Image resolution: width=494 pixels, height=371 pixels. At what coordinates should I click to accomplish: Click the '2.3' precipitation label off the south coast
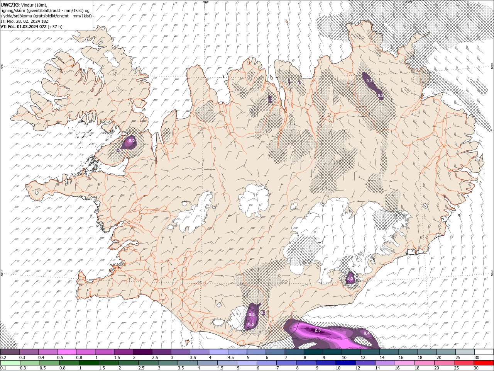point(318,330)
